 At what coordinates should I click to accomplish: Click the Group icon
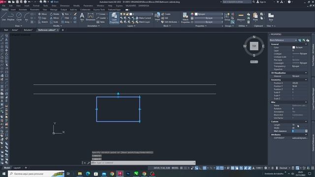coord(227,17)
